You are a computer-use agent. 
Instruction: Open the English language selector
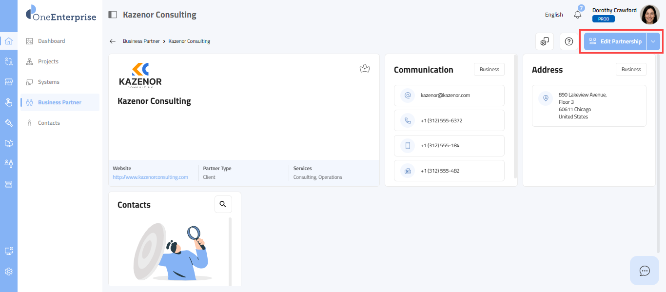click(x=554, y=15)
